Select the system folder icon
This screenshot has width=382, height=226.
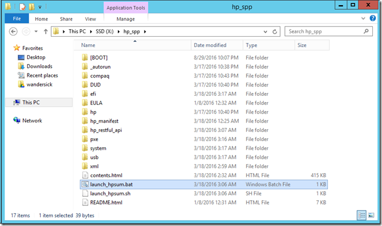tap(85, 148)
